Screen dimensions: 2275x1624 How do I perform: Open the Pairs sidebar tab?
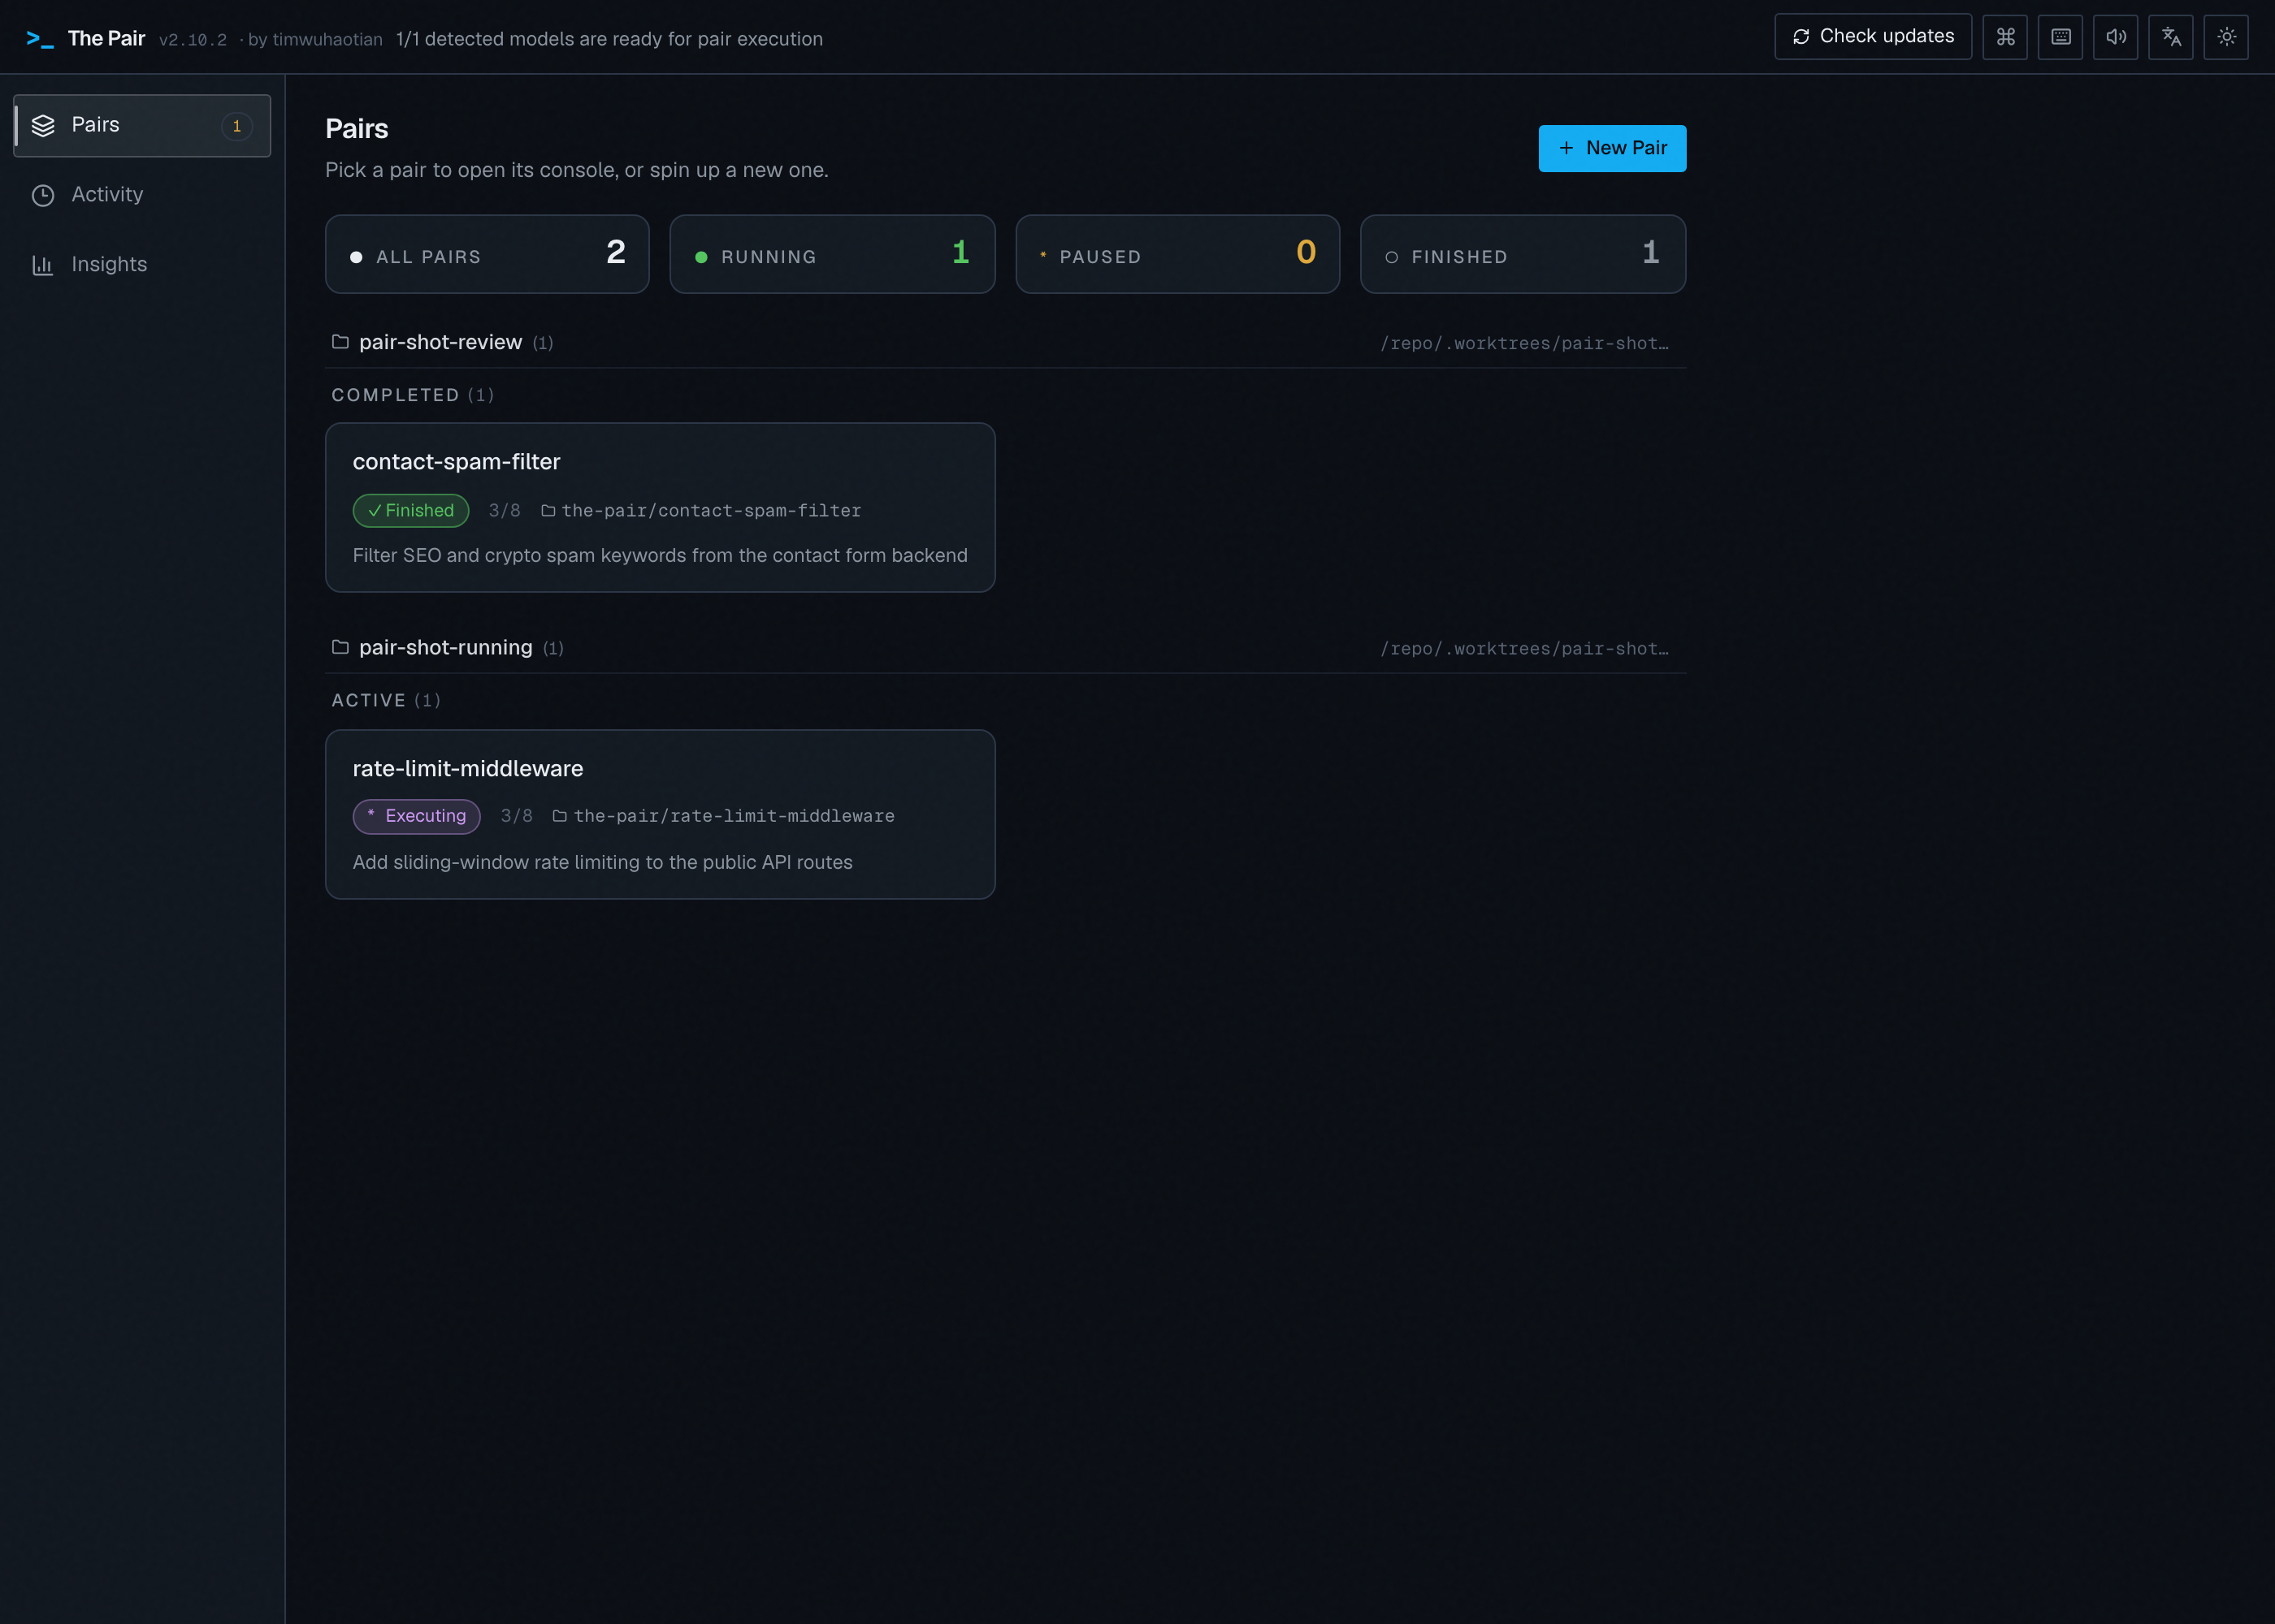pos(142,126)
